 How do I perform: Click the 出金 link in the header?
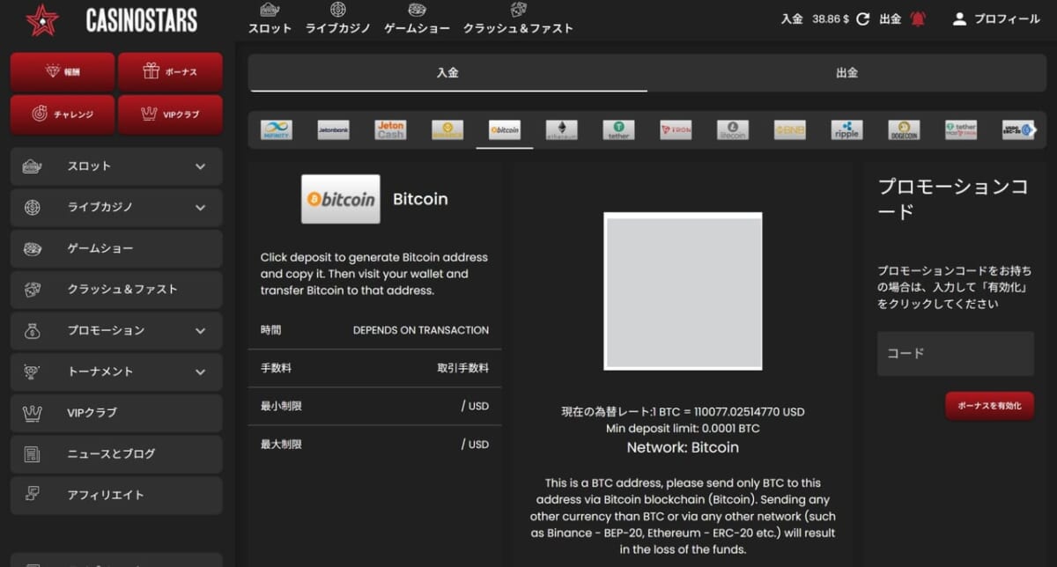pyautogui.click(x=891, y=18)
